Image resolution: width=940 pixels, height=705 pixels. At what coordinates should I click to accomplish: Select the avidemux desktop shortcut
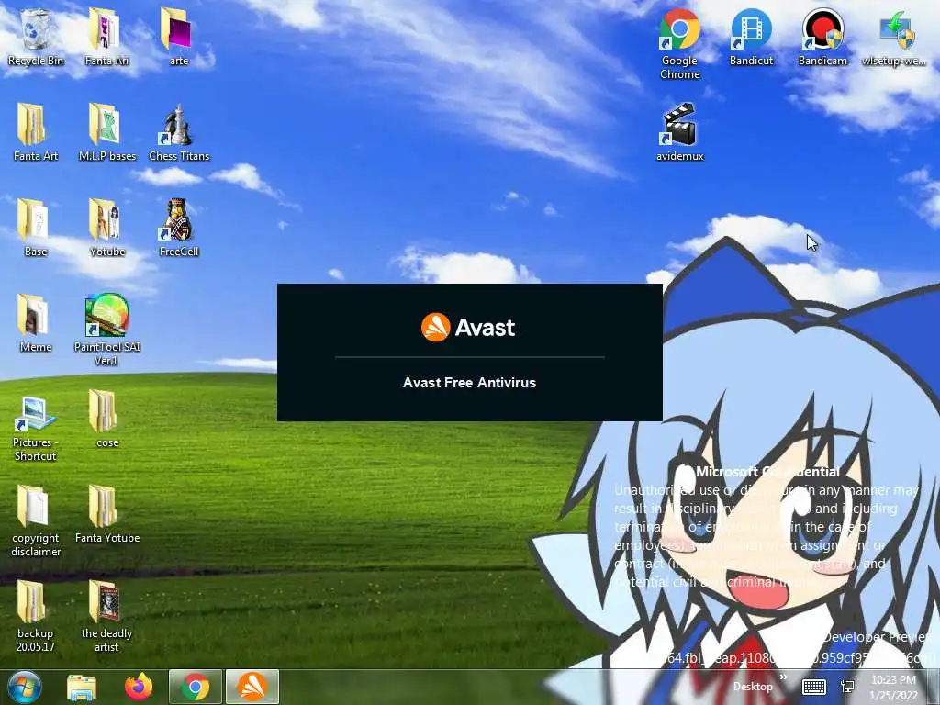point(679,133)
